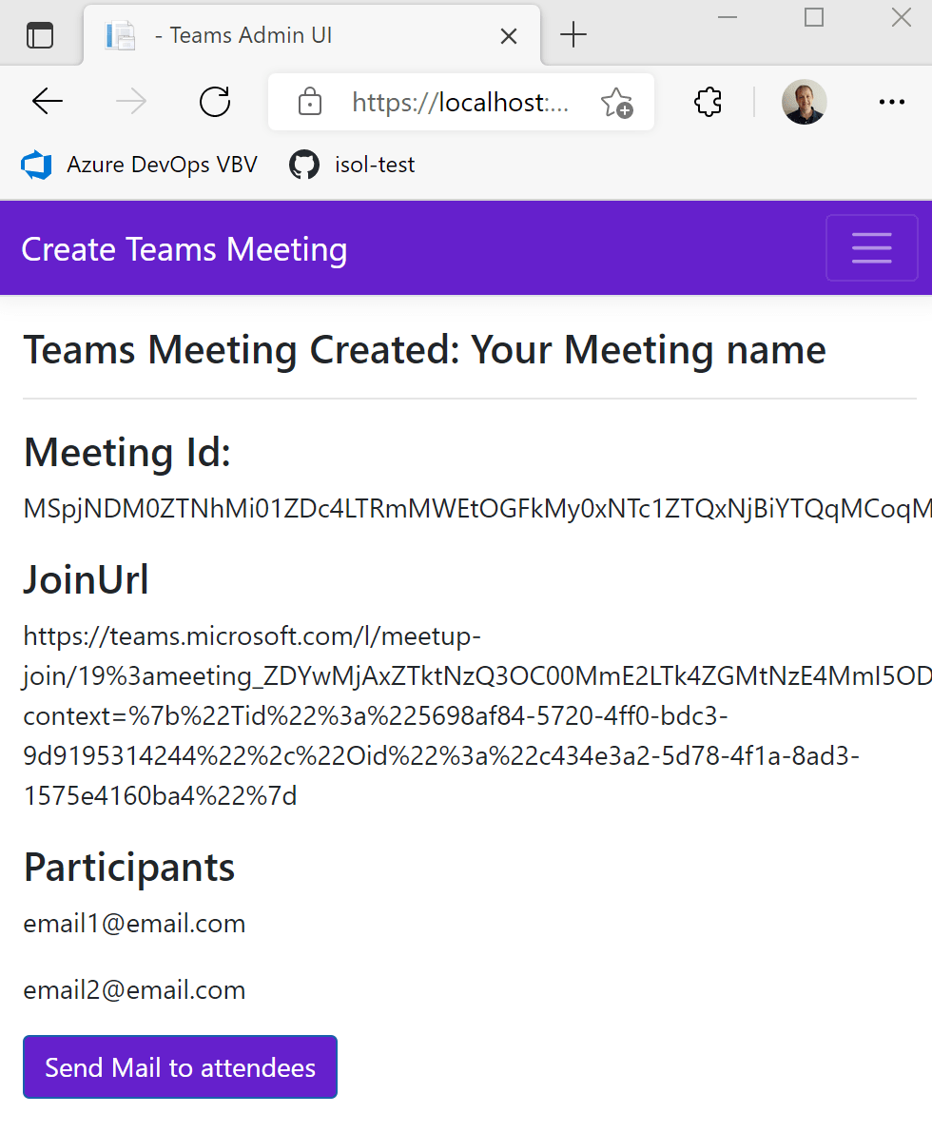Click the site lock icon

point(309,102)
